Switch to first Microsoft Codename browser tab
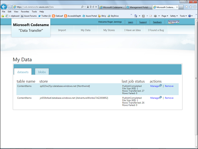 coord(112,7)
